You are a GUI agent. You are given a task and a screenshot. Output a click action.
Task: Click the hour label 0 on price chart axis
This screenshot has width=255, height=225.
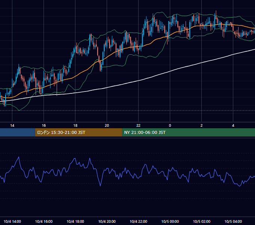tap(170, 126)
